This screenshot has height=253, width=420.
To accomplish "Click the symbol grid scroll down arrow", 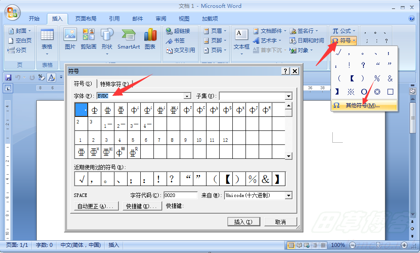I will pyautogui.click(x=288, y=156).
